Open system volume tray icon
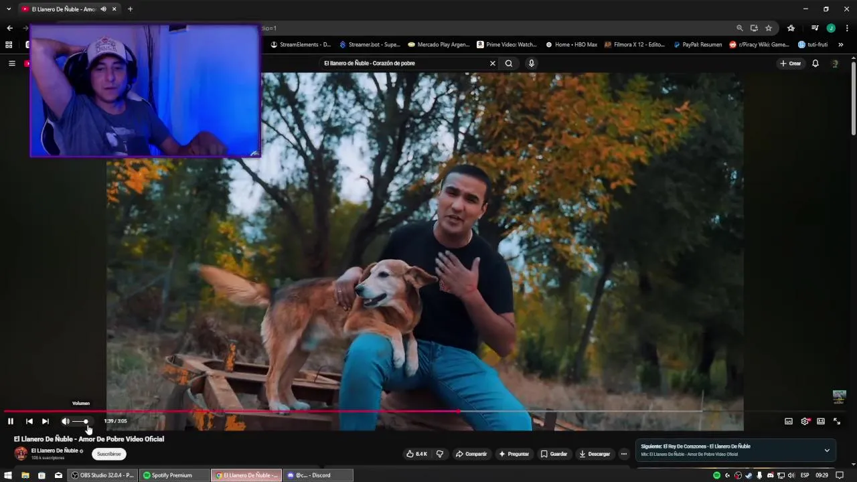This screenshot has height=482, width=857. pyautogui.click(x=791, y=475)
